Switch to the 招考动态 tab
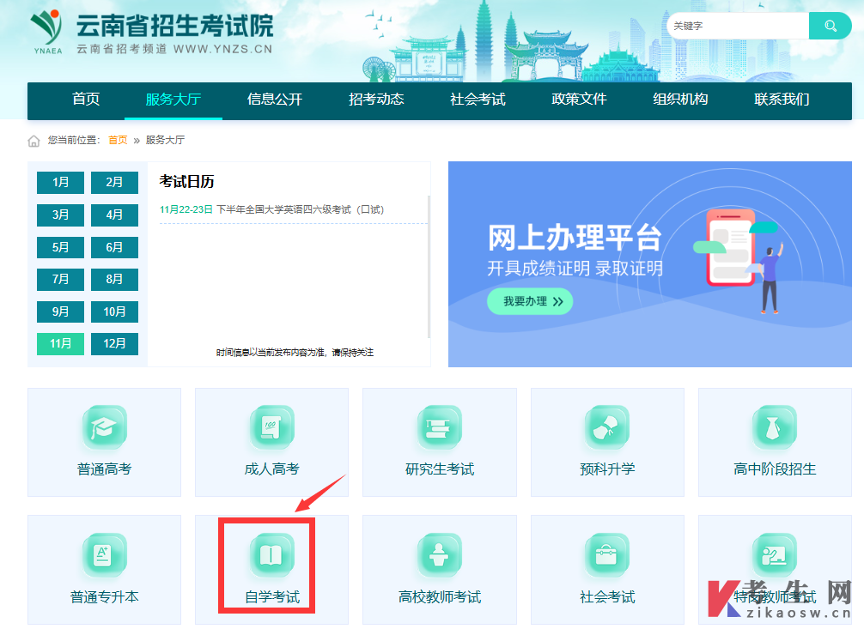This screenshot has height=629, width=864. point(376,100)
